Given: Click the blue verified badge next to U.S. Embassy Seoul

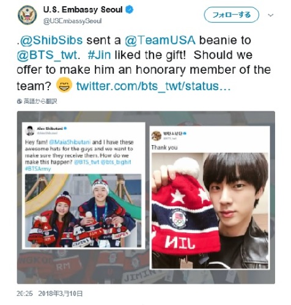Looking at the screenshot, I should tap(130, 10).
